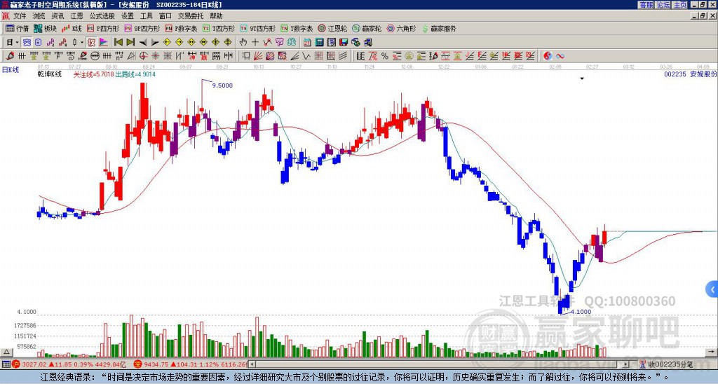Image resolution: width=718 pixels, height=384 pixels.
Task: Open the 资讯 menu
Action: (57, 16)
